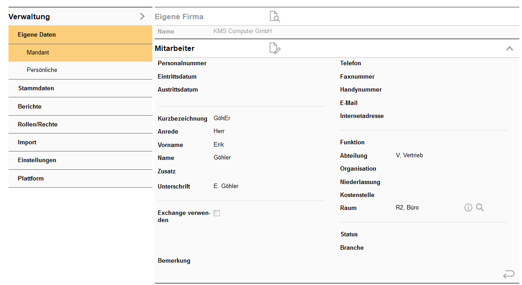Expand the Verwaltung chevron arrow
The image size is (522, 285).
pyautogui.click(x=142, y=17)
